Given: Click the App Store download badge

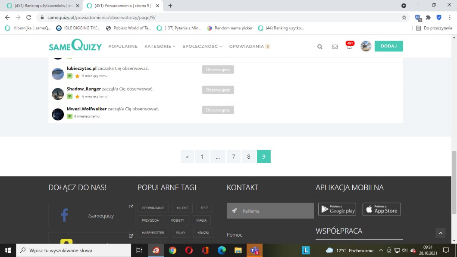Looking at the screenshot, I should pyautogui.click(x=382, y=210).
